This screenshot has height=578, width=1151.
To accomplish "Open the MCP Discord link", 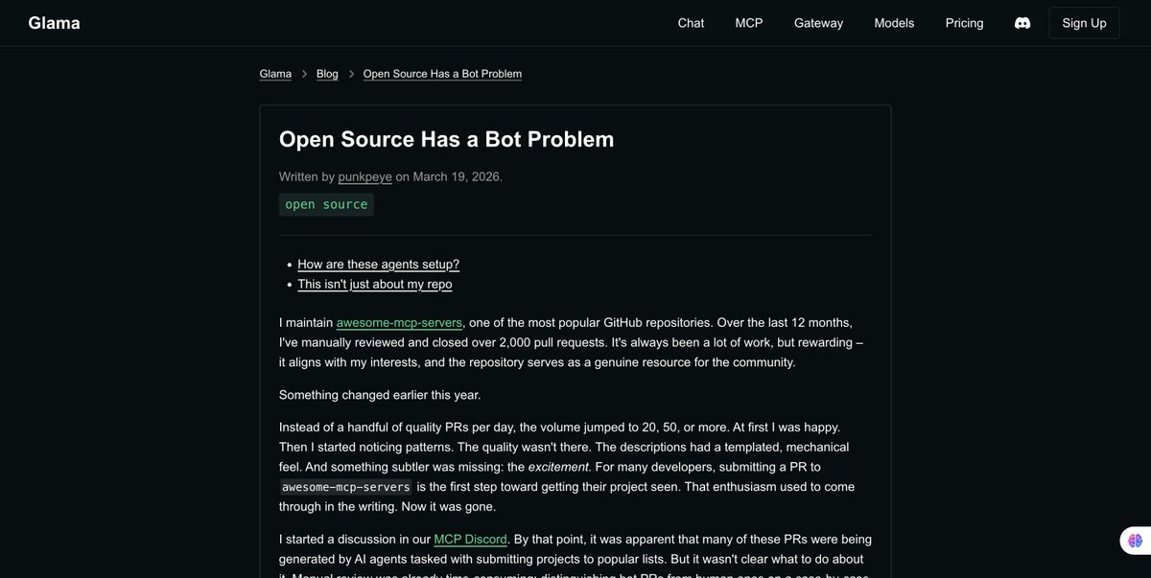I will [x=470, y=538].
